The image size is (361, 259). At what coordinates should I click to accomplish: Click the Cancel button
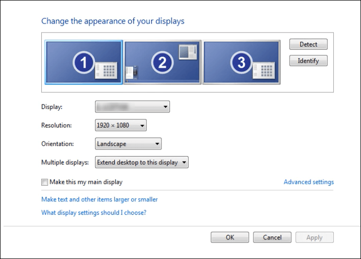(272, 237)
